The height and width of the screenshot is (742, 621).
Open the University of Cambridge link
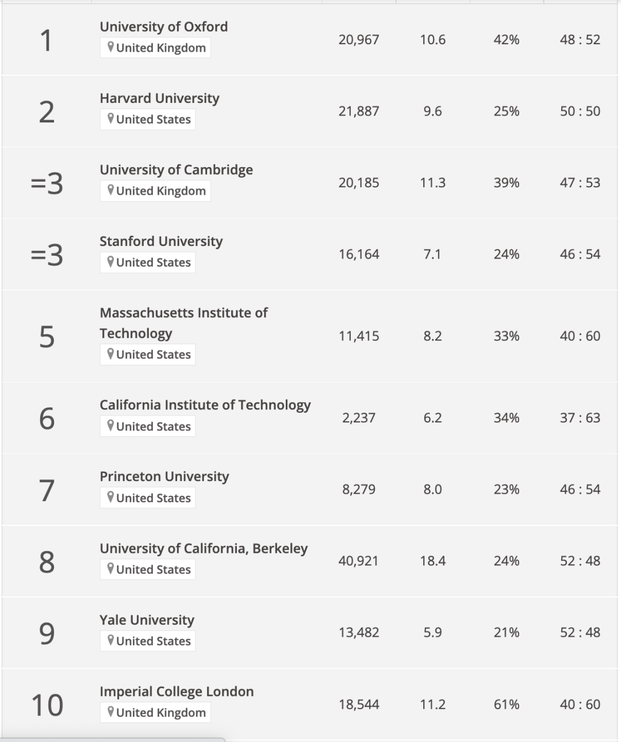(176, 170)
